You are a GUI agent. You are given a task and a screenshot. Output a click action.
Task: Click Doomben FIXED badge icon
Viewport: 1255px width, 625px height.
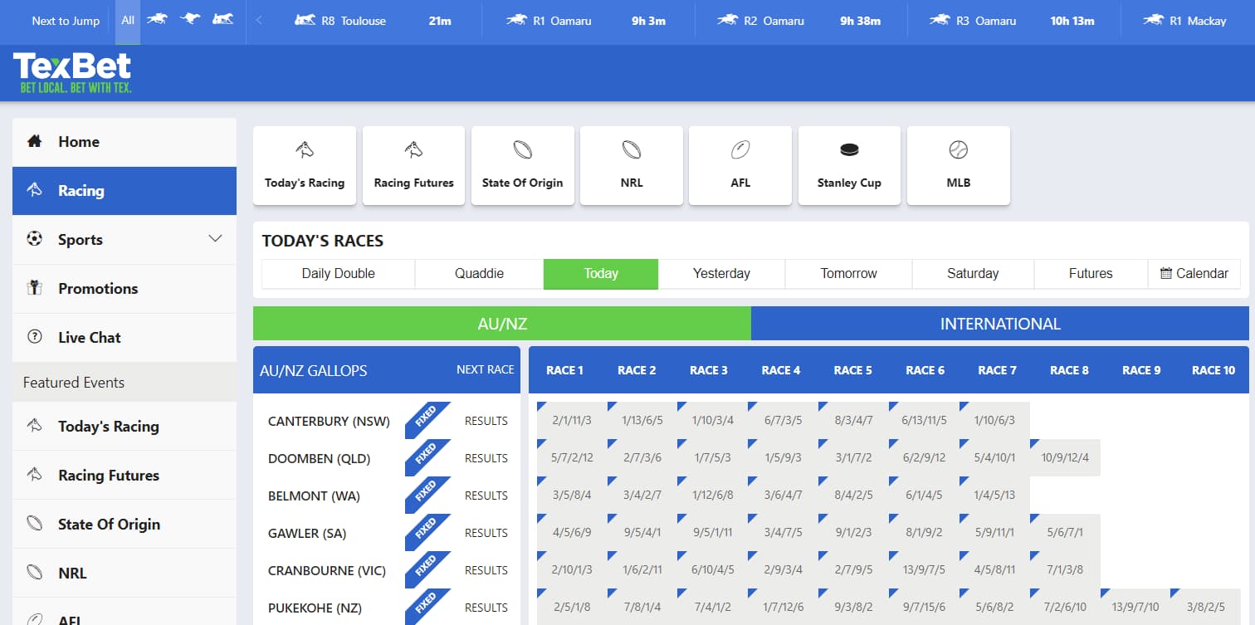[x=427, y=457]
